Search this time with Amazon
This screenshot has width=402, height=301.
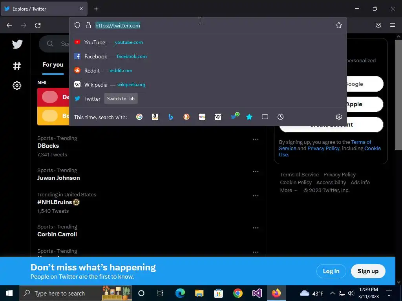[x=155, y=117]
